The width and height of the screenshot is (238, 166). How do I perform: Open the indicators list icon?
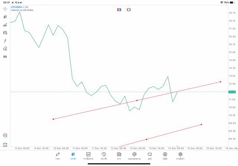5,25
